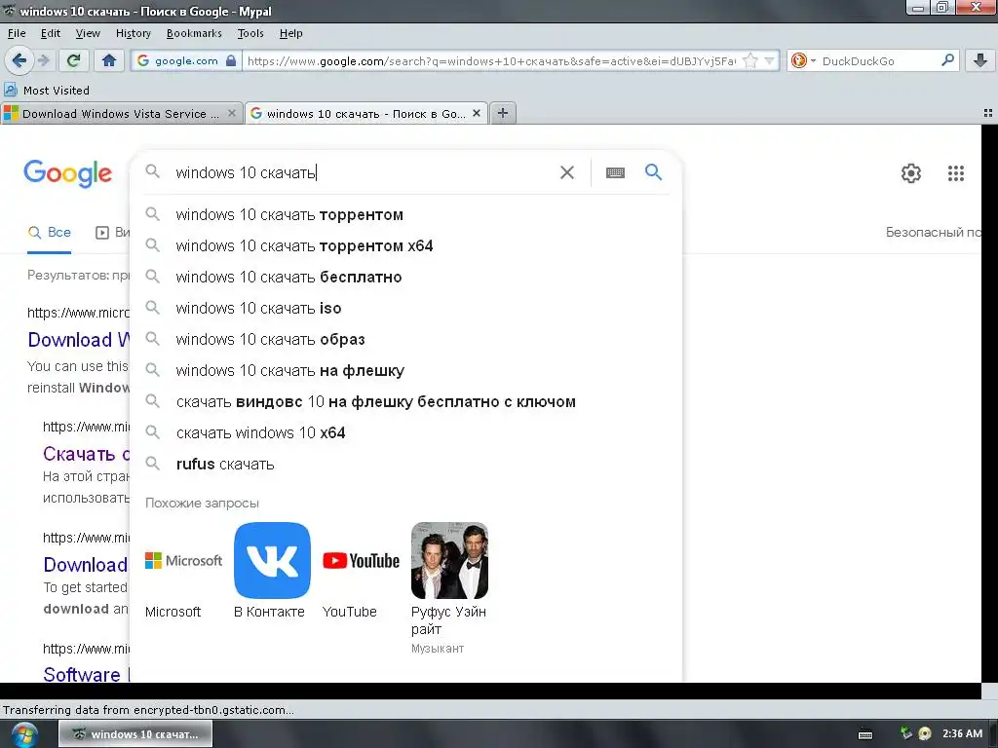
Task: Click the YouTube related query thumbnail
Action: point(361,560)
